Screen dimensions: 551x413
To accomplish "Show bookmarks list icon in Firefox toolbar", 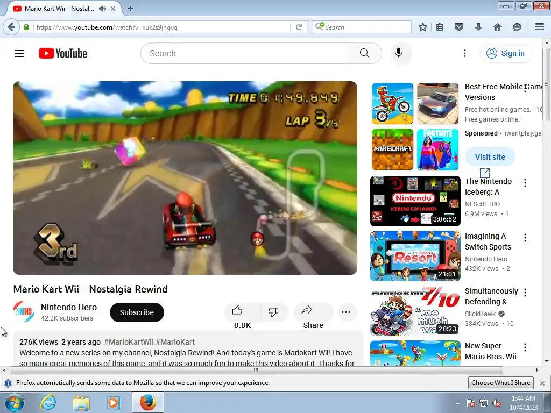I will [x=440, y=27].
